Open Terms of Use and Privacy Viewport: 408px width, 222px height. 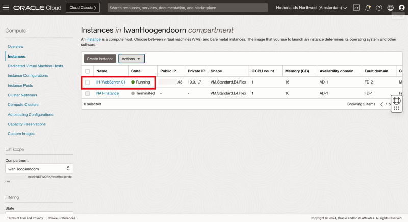click(25, 218)
